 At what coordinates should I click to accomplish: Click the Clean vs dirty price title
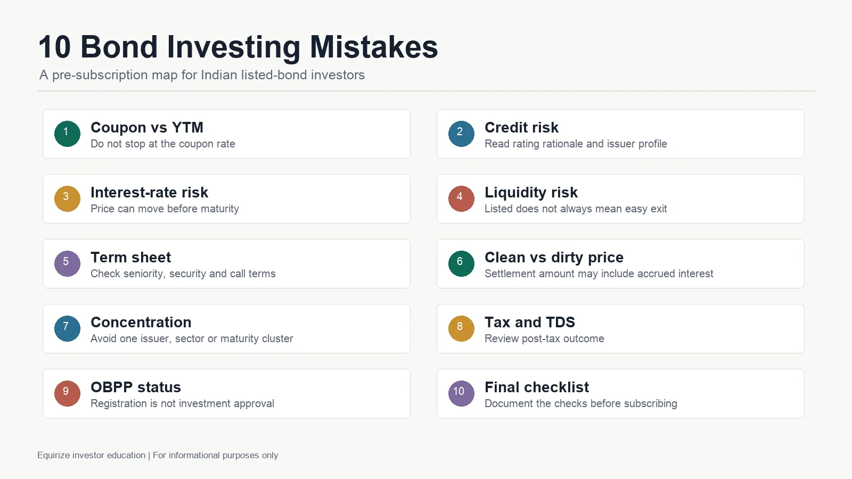point(554,258)
